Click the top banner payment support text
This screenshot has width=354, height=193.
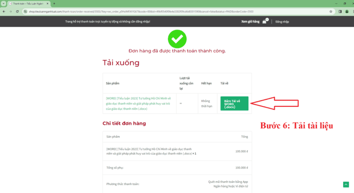click(x=108, y=22)
